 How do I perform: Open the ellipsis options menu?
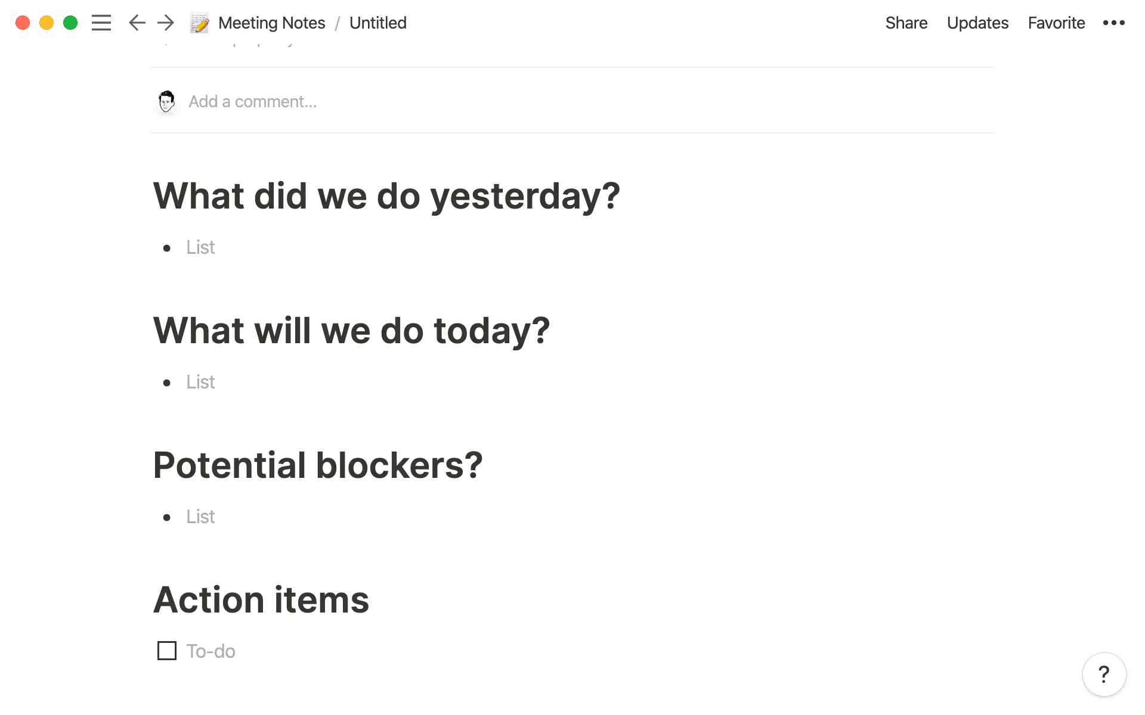[x=1114, y=23]
